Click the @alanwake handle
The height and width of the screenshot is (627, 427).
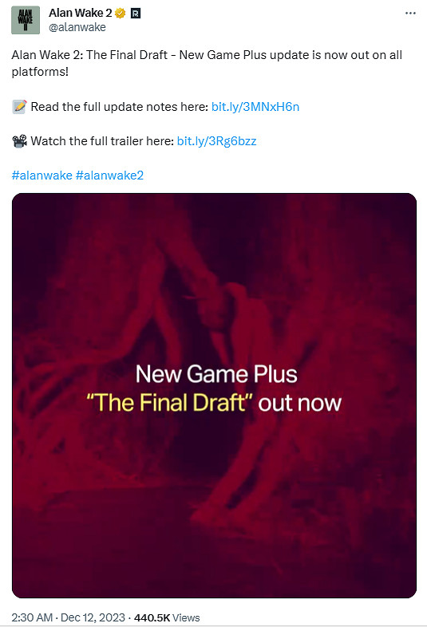point(77,27)
